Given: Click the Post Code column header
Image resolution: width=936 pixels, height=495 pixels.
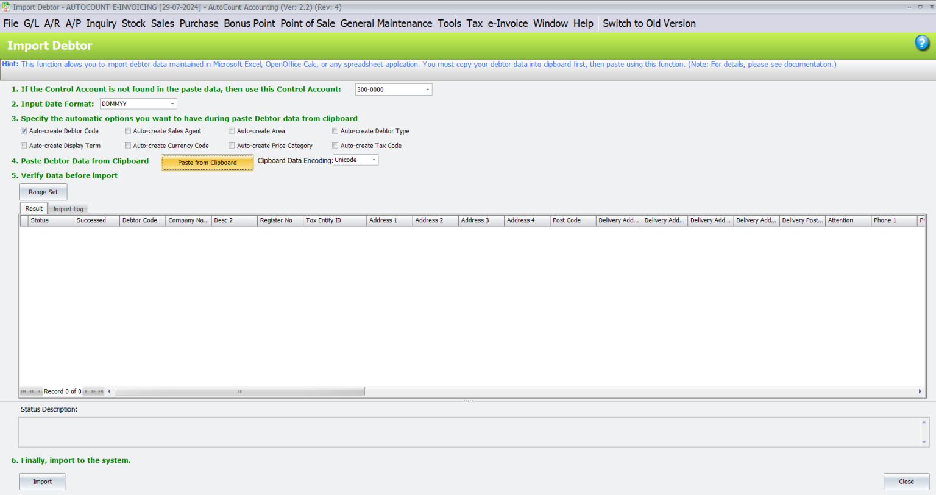Looking at the screenshot, I should pos(573,220).
